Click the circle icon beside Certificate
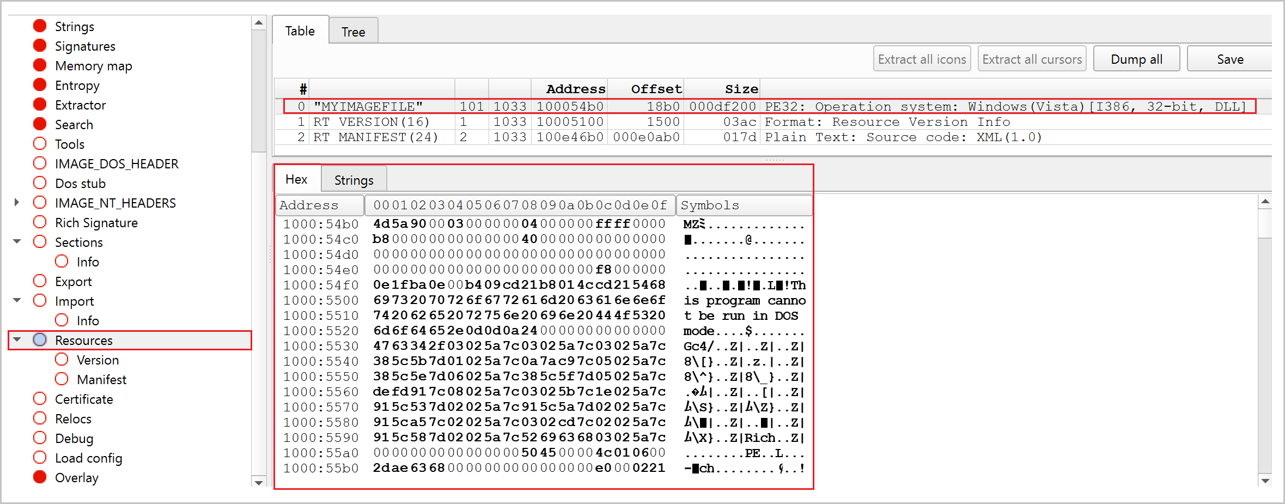The image size is (1285, 504). [40, 399]
